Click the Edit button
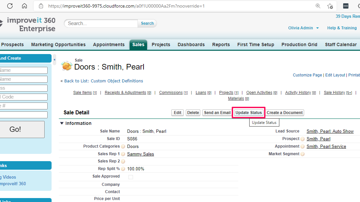The width and height of the screenshot is (360, 202). click(178, 113)
